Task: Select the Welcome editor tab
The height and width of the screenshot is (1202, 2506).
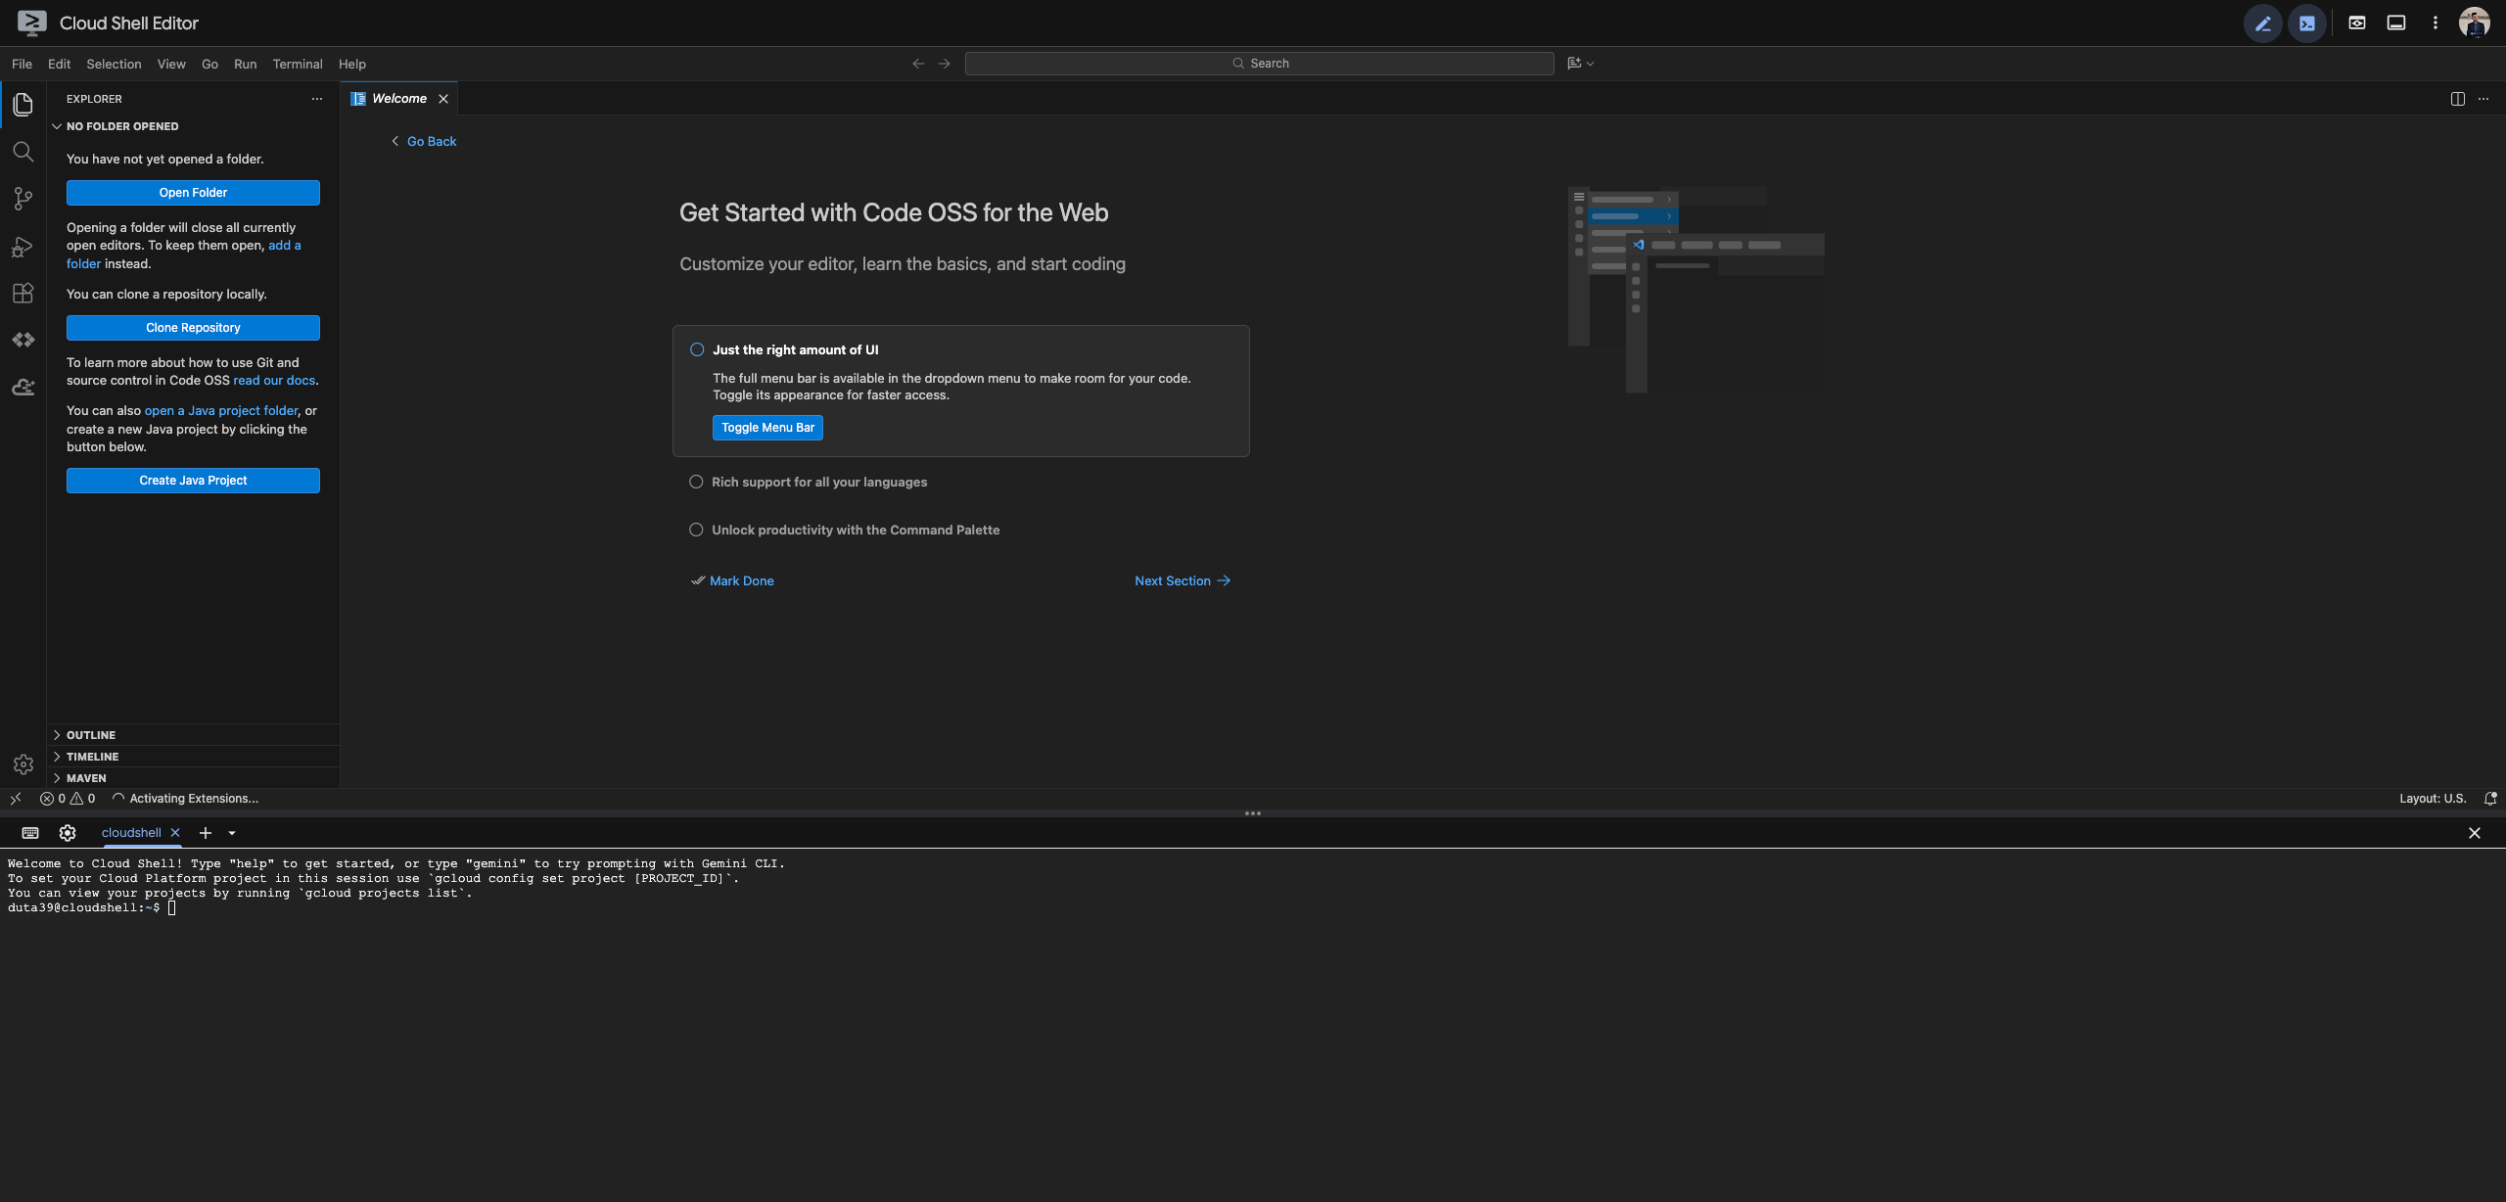Action: pyautogui.click(x=399, y=99)
